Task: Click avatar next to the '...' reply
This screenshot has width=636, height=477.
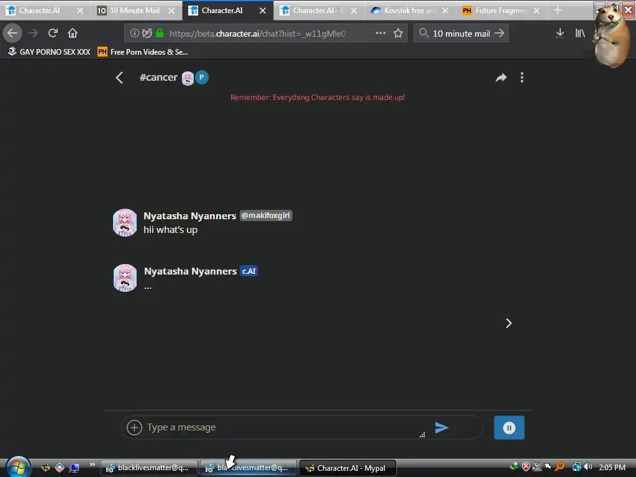Action: (125, 278)
